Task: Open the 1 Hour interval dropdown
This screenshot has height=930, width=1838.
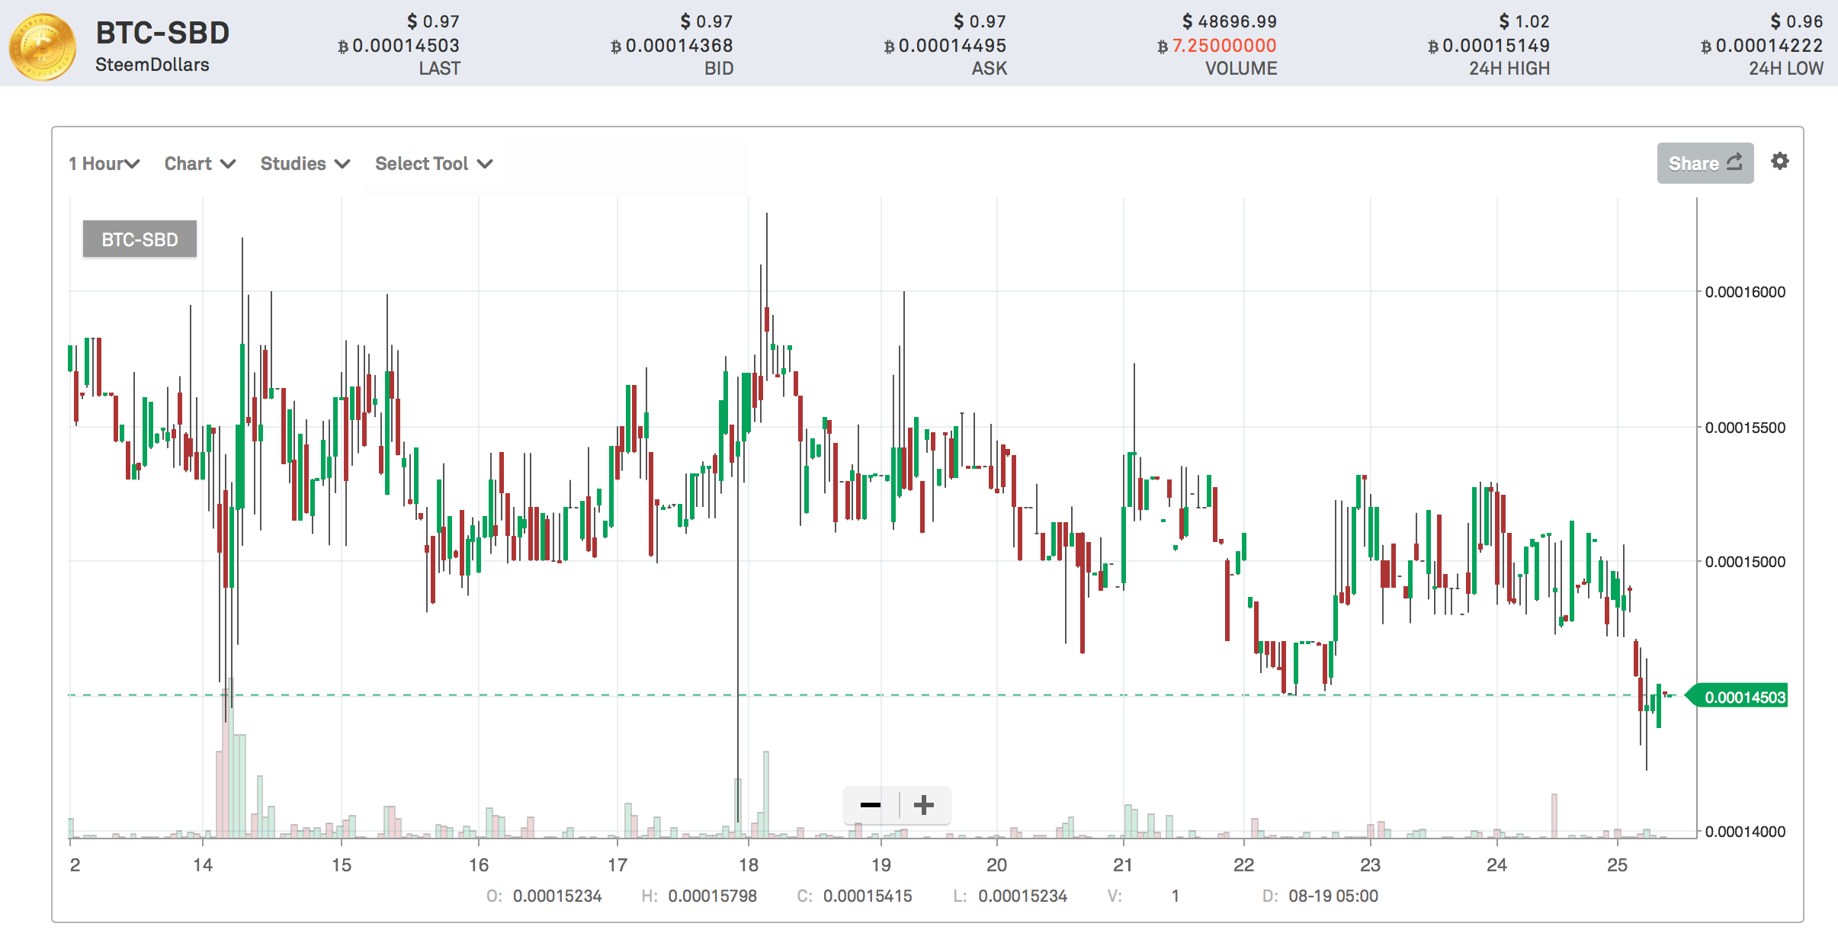Action: click(x=104, y=164)
